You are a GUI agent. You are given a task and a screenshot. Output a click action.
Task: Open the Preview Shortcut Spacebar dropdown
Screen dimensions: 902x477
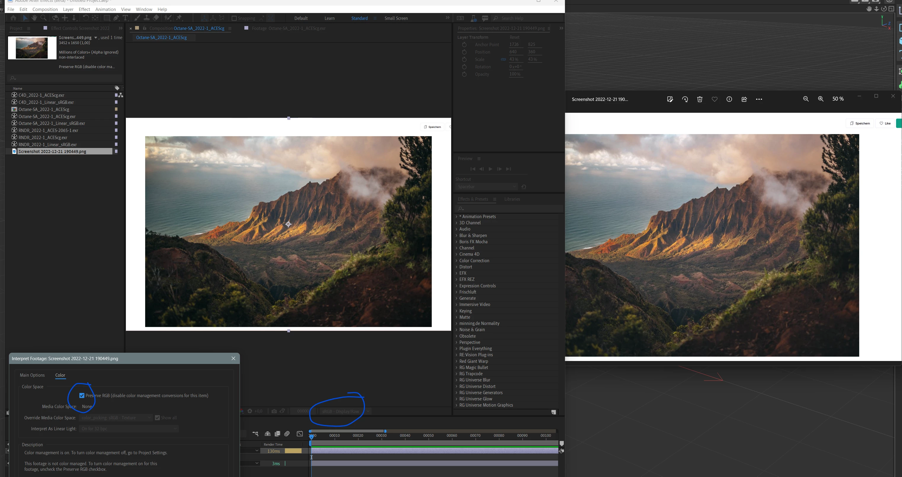pyautogui.click(x=487, y=187)
